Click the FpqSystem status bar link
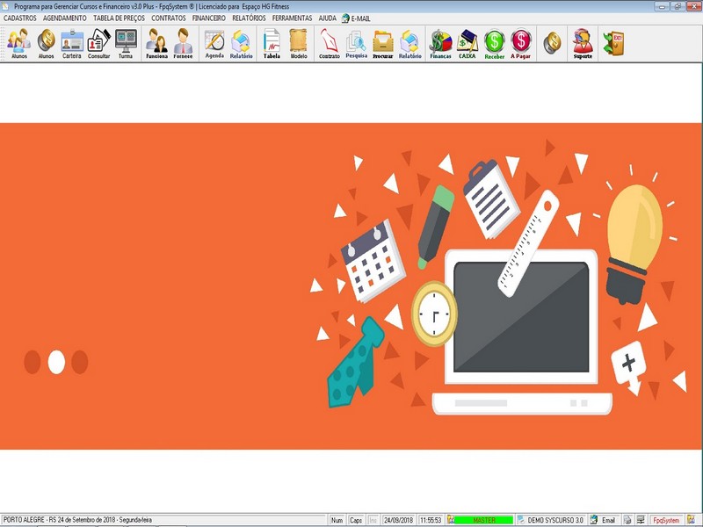This screenshot has height=527, width=703. pyautogui.click(x=666, y=520)
